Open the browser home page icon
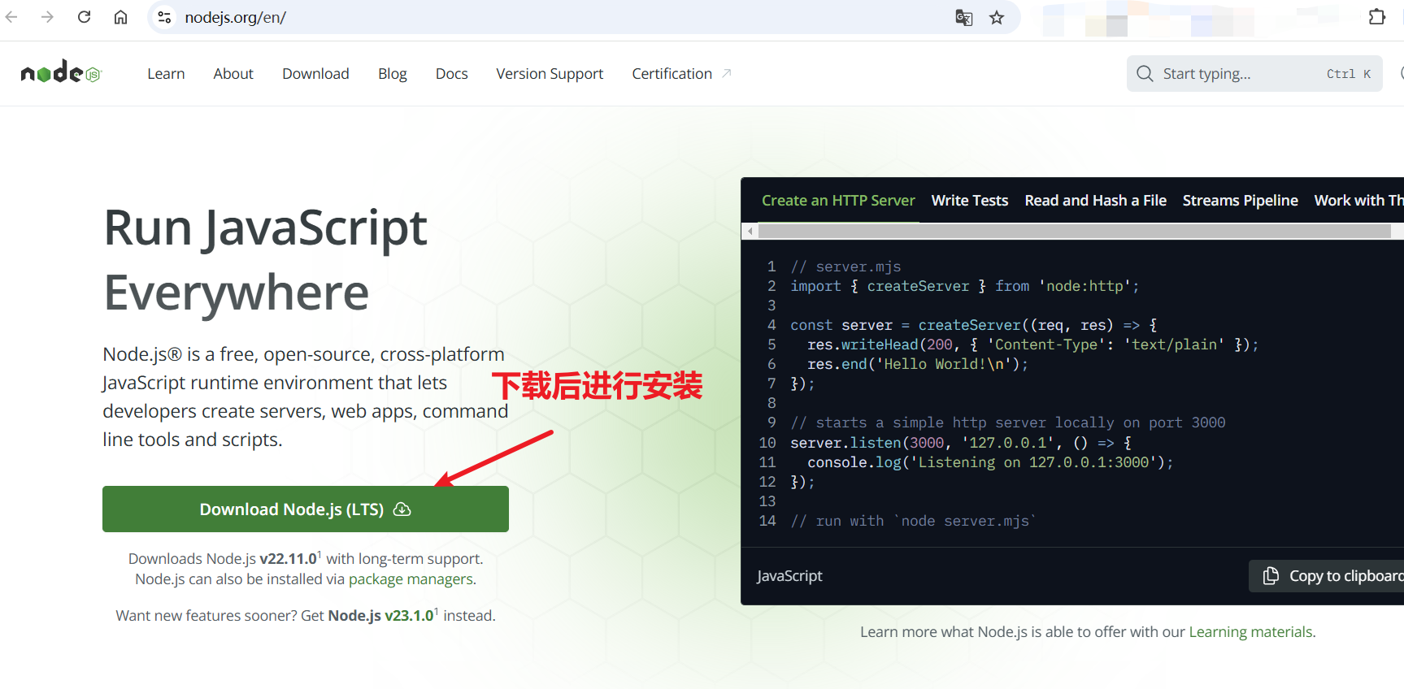Viewport: 1404px width, 689px height. pos(120,17)
